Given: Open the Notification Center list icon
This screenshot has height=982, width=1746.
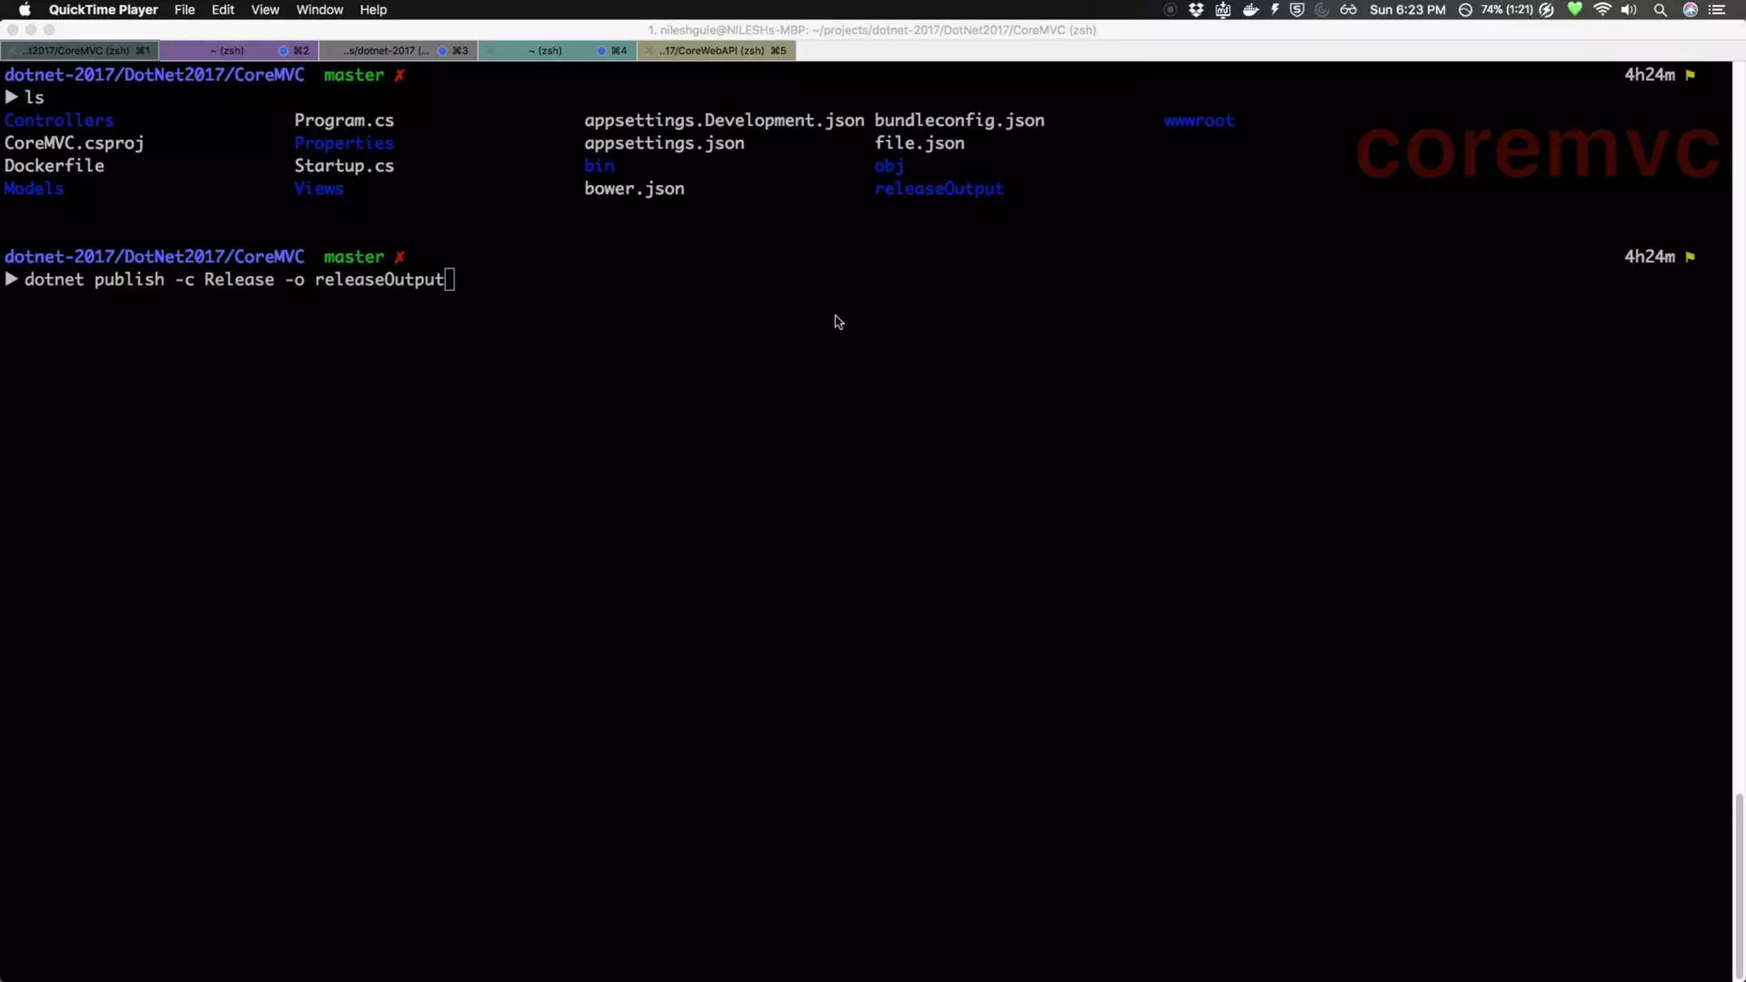Looking at the screenshot, I should tap(1717, 9).
